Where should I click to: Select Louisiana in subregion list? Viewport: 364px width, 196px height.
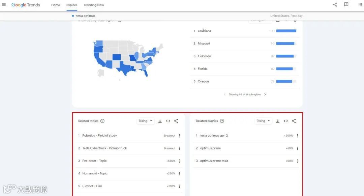tap(204, 31)
